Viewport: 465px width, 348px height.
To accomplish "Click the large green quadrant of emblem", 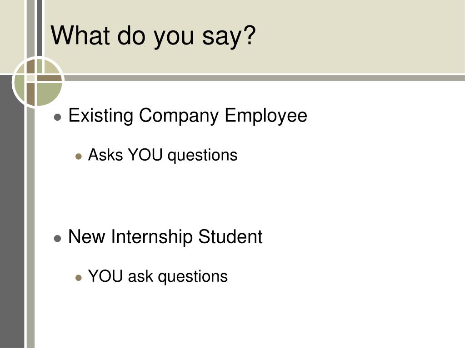I will pos(49,93).
